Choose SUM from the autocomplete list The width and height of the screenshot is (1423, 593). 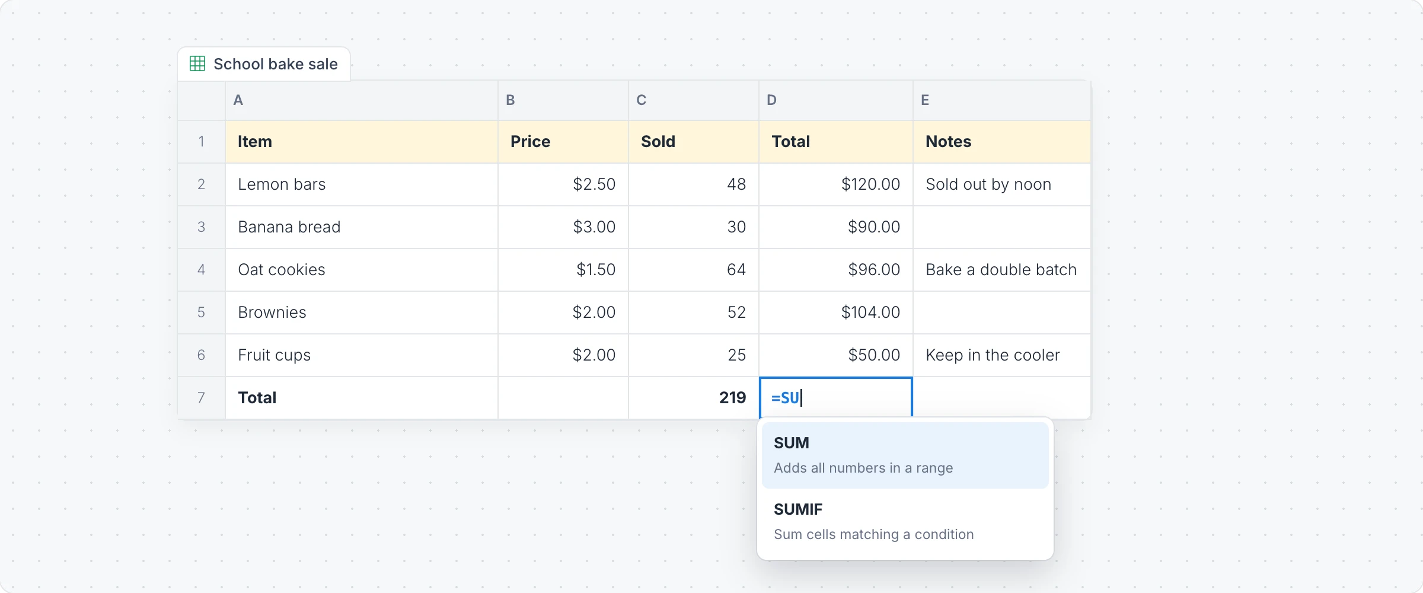click(905, 455)
